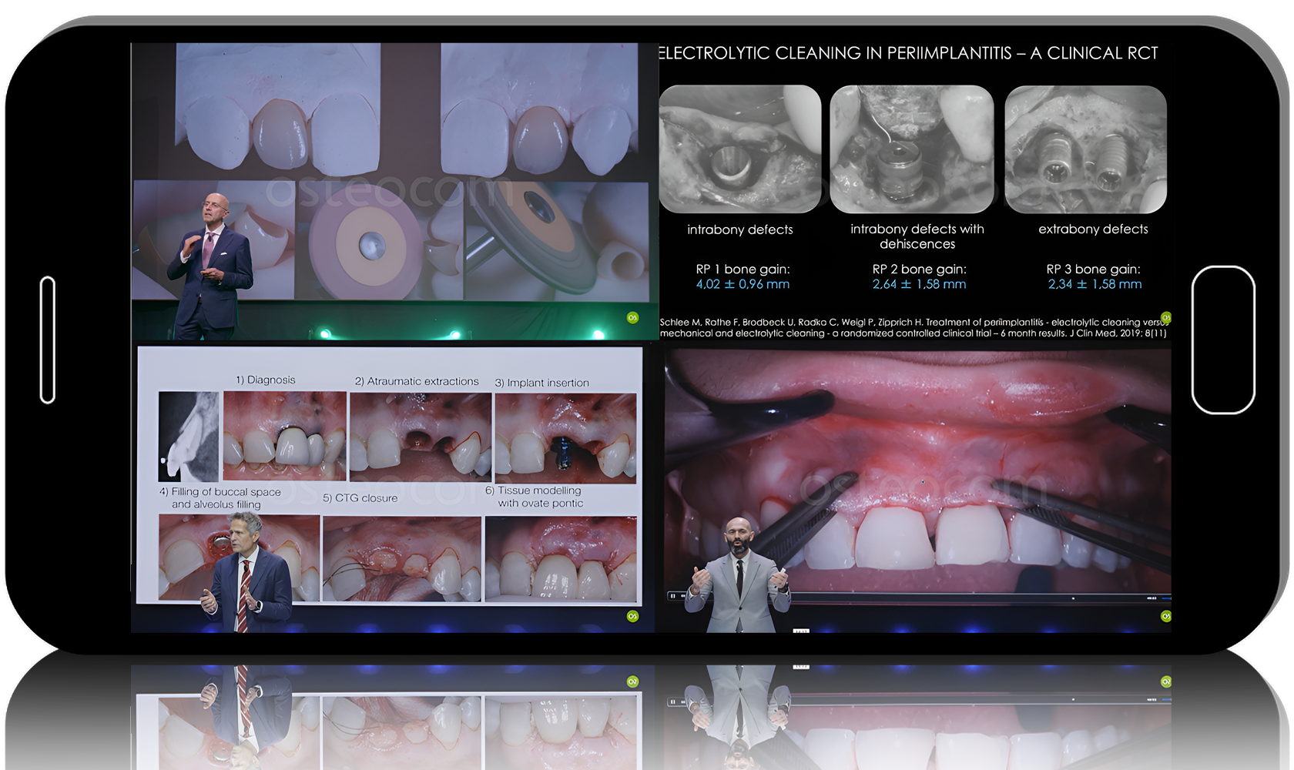
Task: Select the Diagnosis step photo
Action: click(x=284, y=436)
